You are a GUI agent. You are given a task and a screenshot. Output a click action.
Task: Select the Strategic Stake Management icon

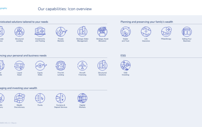tap(82, 31)
